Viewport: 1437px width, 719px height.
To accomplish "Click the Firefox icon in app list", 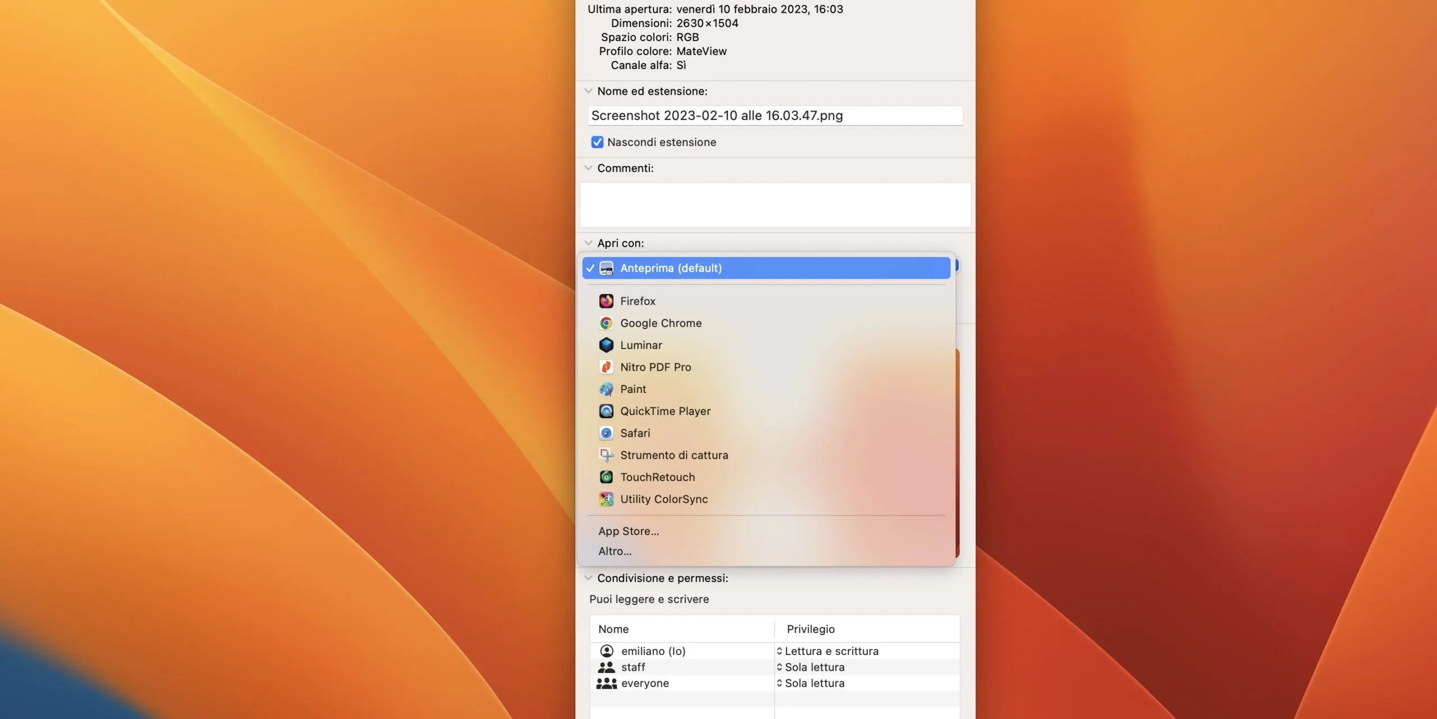I will pos(606,301).
